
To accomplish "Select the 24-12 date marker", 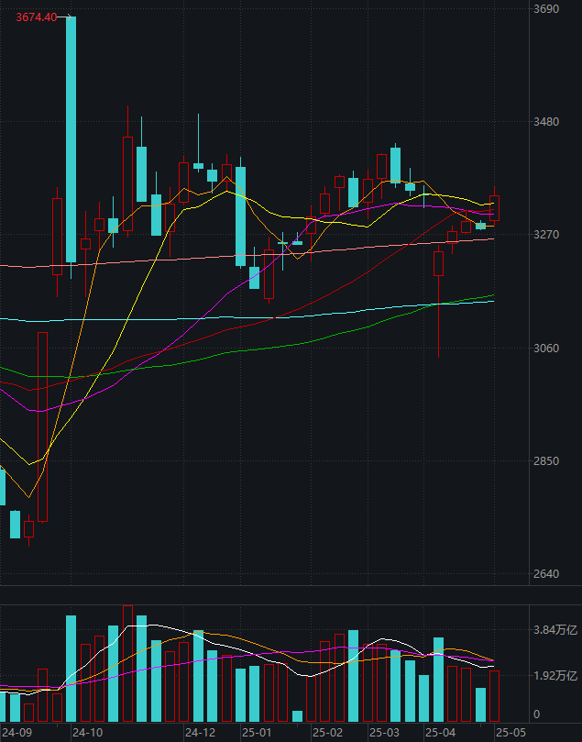I will click(x=200, y=733).
